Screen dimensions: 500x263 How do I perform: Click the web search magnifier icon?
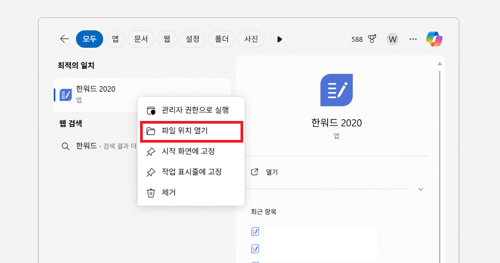[x=65, y=146]
